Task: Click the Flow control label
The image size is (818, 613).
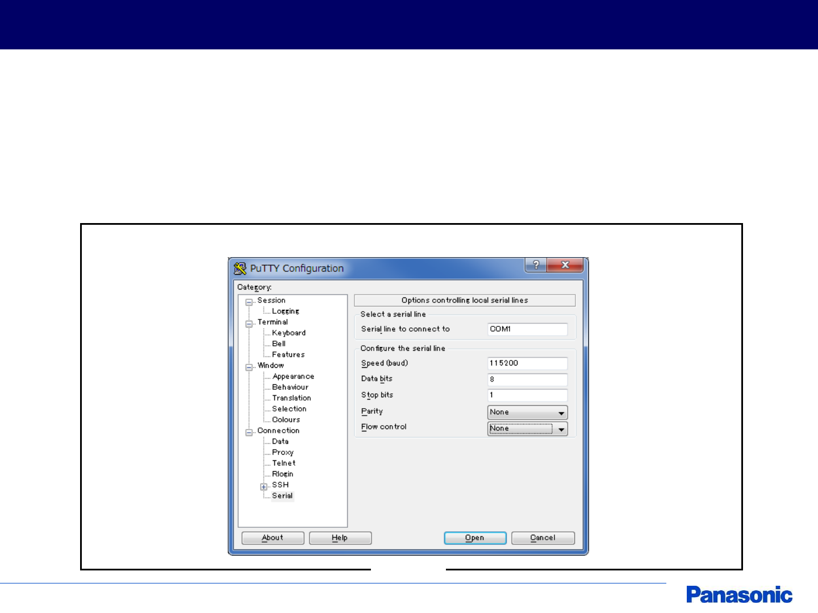Action: coord(384,427)
